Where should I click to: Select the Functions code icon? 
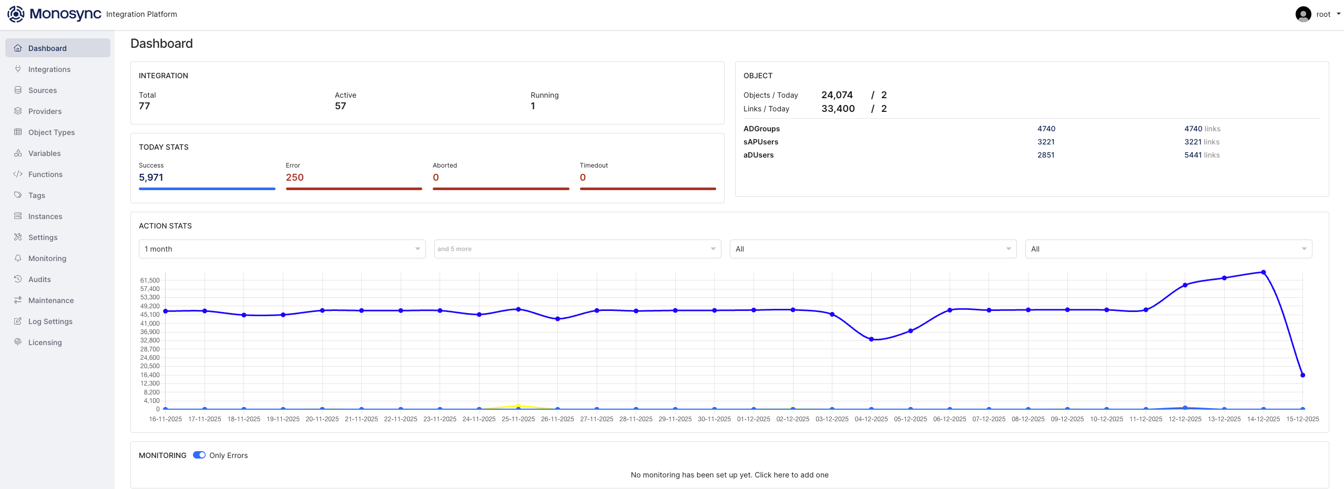click(17, 174)
